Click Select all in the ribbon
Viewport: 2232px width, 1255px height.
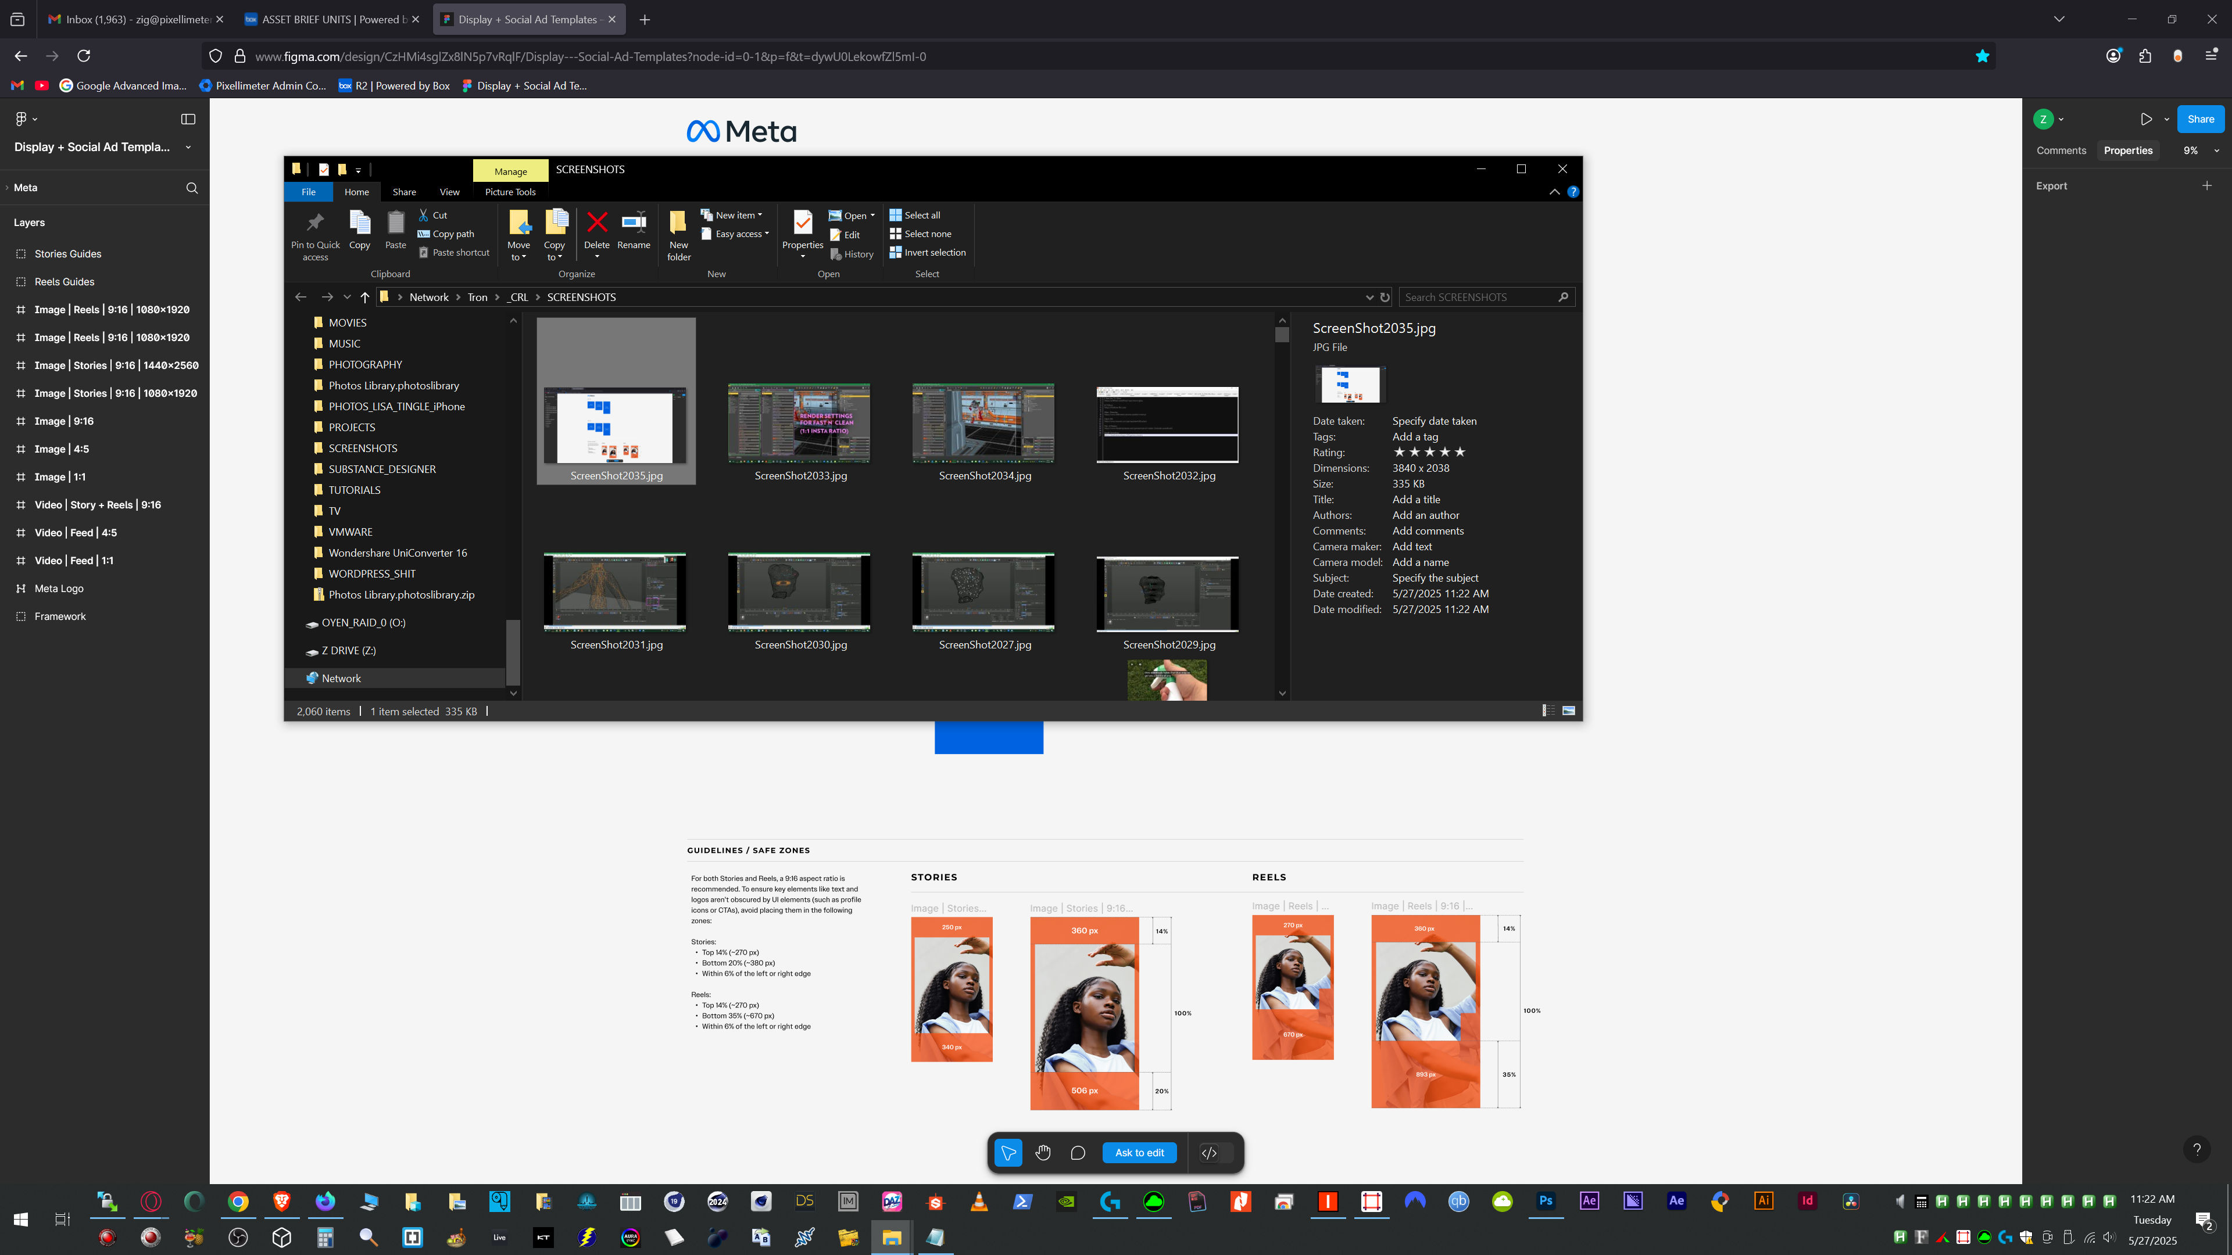click(915, 215)
